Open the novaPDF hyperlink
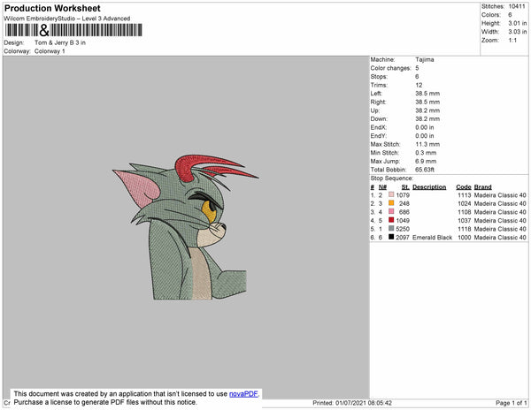 [x=243, y=394]
